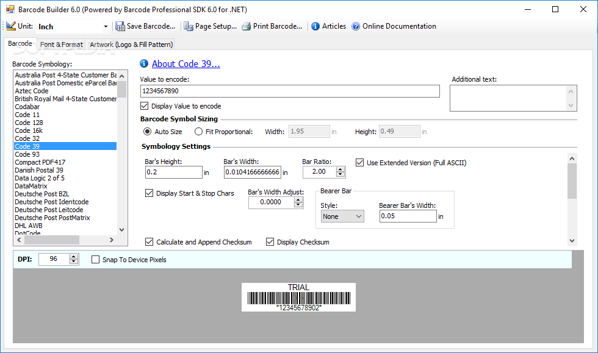This screenshot has width=598, height=353.
Task: Select Code 11 in the list
Action: pos(27,115)
